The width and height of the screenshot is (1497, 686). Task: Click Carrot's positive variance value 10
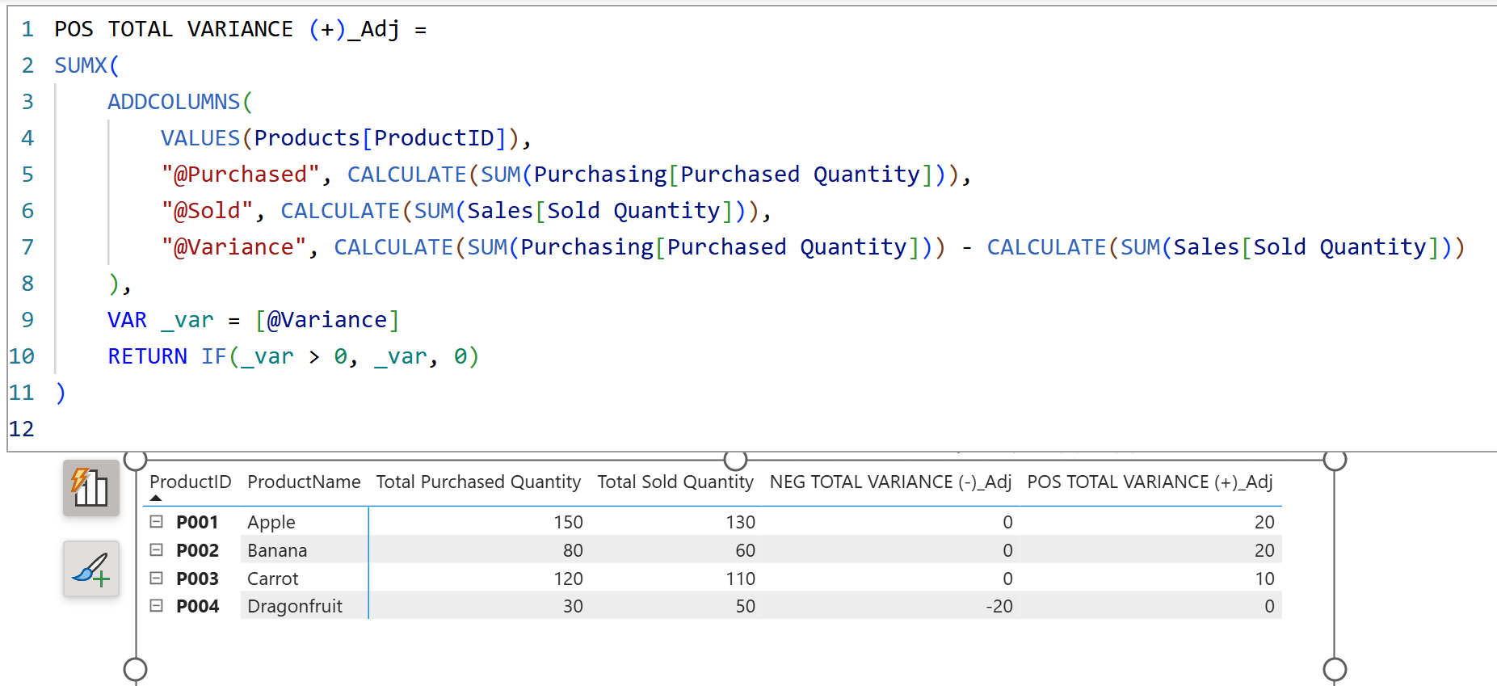[1264, 579]
